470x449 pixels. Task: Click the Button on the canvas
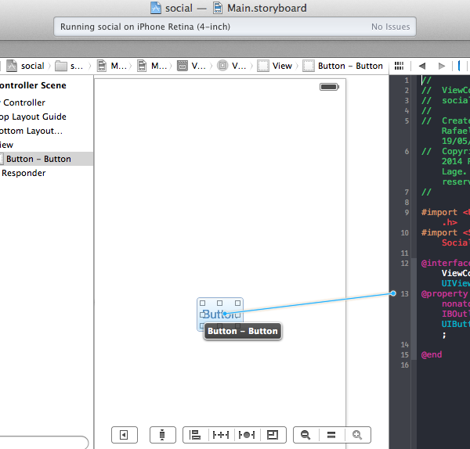(x=220, y=314)
